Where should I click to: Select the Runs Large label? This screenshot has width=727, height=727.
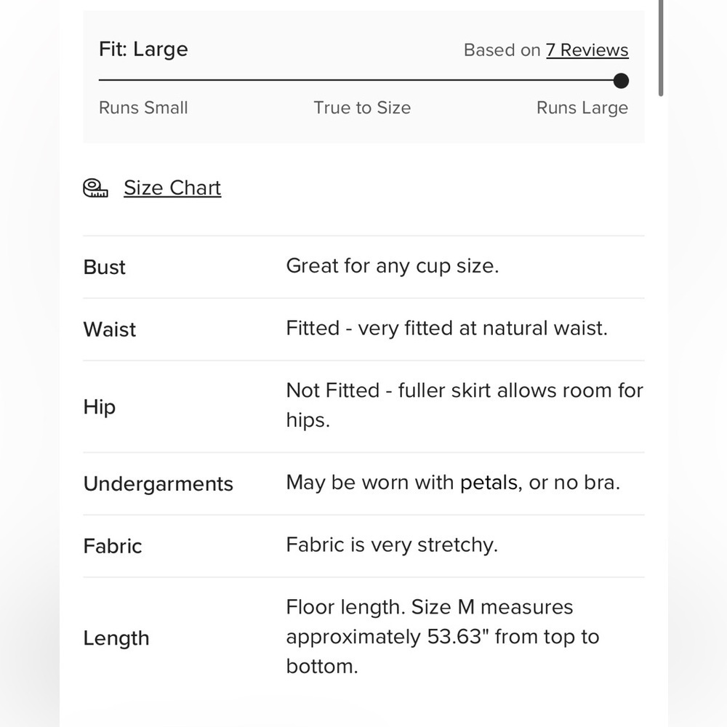tap(582, 108)
